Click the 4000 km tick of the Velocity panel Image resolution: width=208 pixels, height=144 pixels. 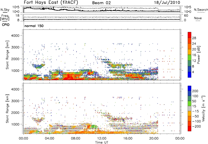pos(15,89)
